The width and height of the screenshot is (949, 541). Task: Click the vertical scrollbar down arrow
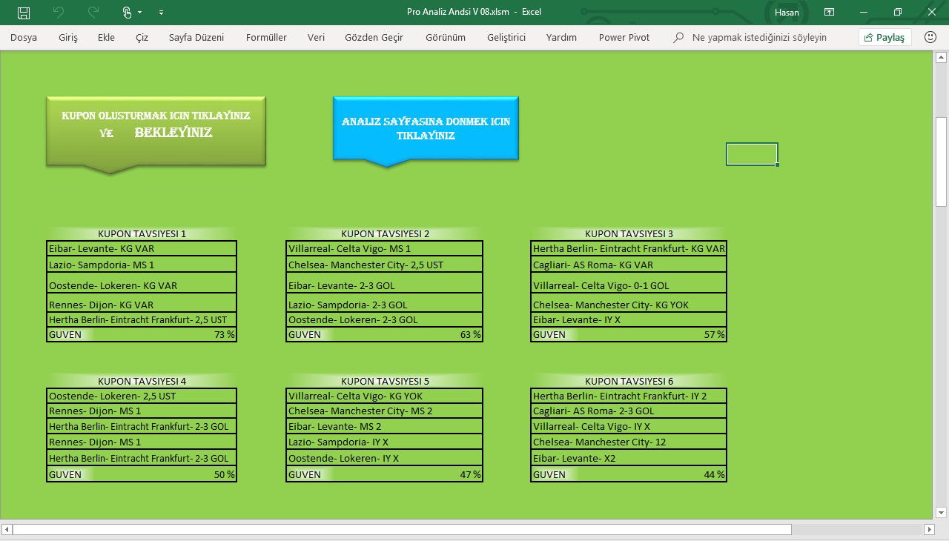(941, 512)
